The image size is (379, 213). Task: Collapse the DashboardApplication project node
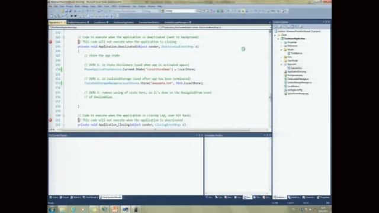tap(278, 38)
